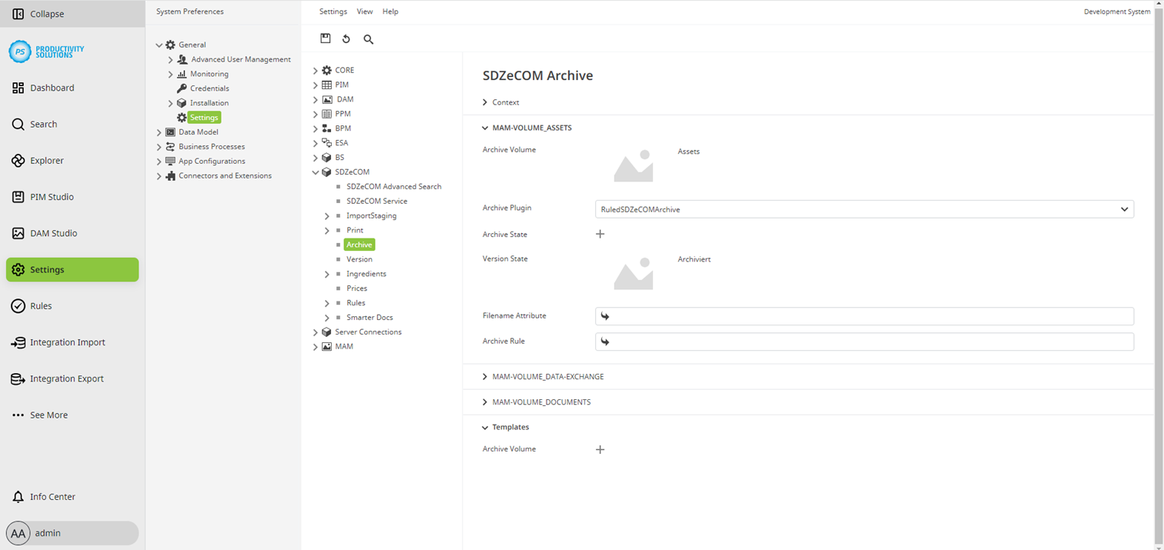Click the Save icon in the toolbar
This screenshot has width=1164, height=550.
pos(325,38)
